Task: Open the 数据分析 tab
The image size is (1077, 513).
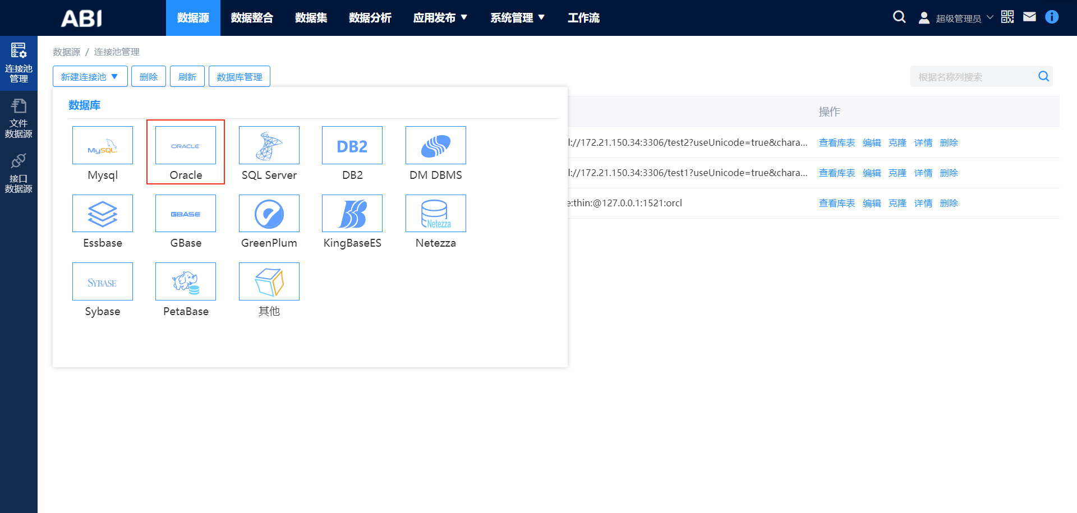Action: [370, 18]
